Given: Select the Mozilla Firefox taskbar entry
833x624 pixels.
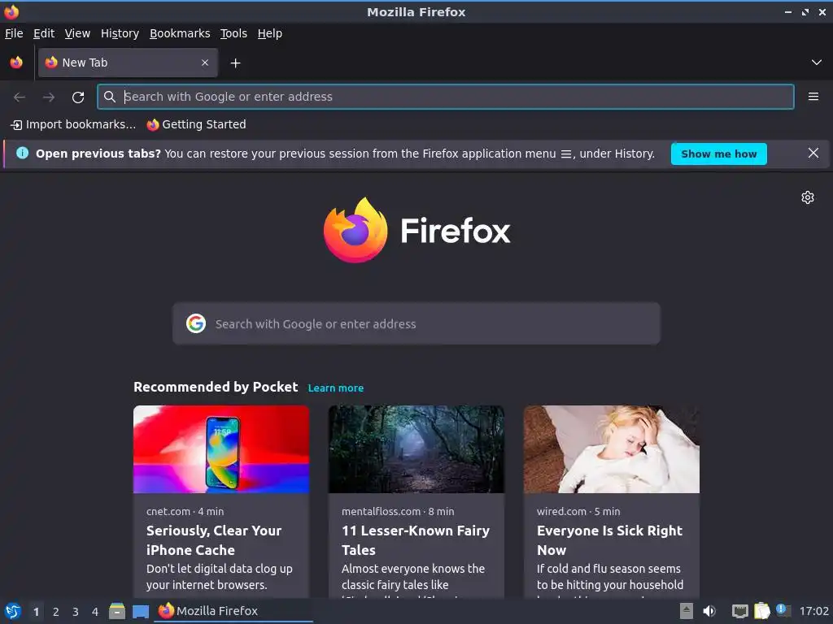Looking at the screenshot, I should (x=233, y=611).
